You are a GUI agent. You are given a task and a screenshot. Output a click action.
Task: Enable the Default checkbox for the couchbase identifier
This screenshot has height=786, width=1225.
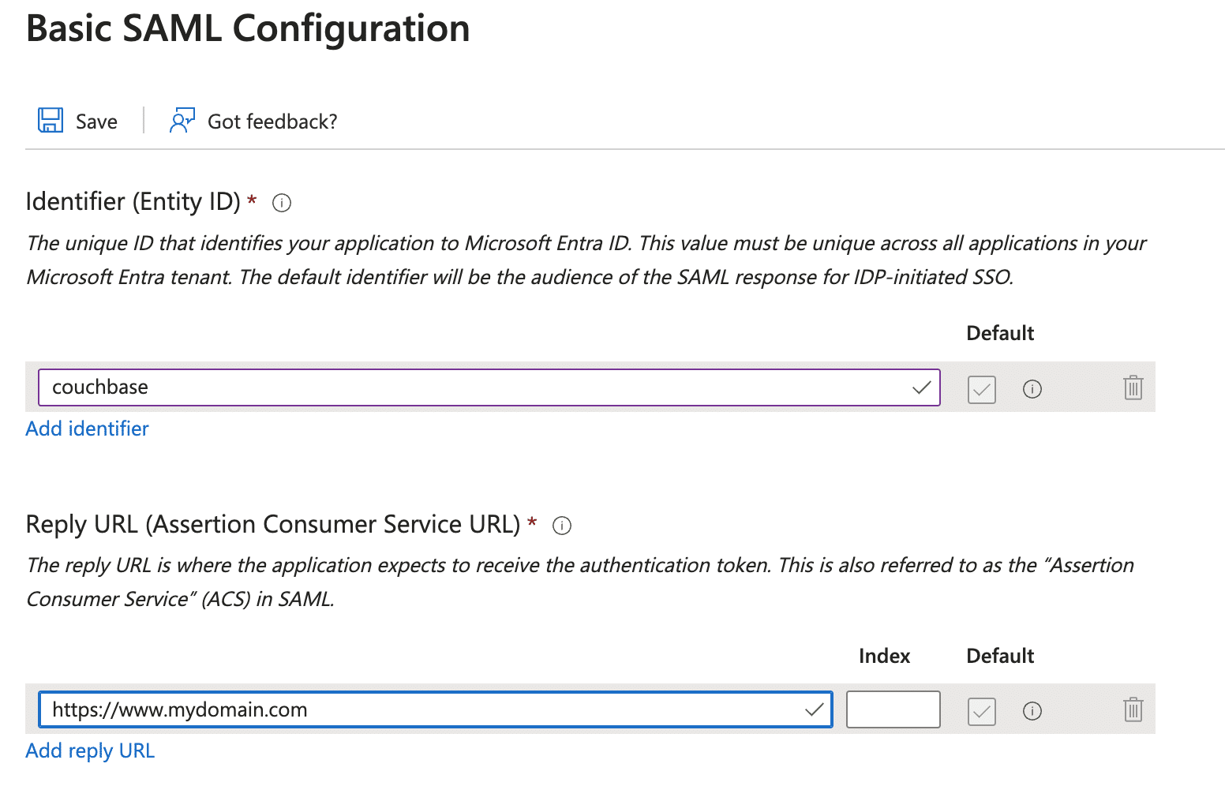pos(981,388)
